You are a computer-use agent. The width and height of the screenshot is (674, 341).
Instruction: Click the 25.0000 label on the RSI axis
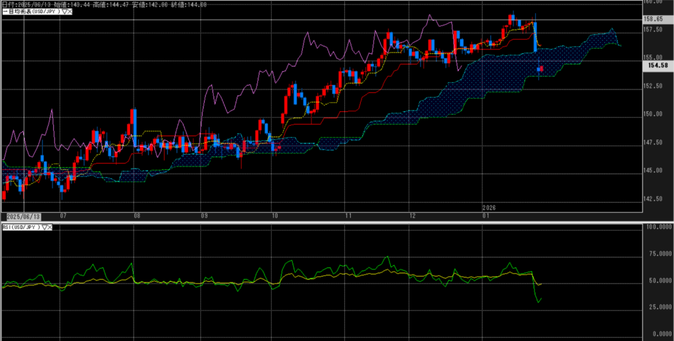(x=657, y=307)
